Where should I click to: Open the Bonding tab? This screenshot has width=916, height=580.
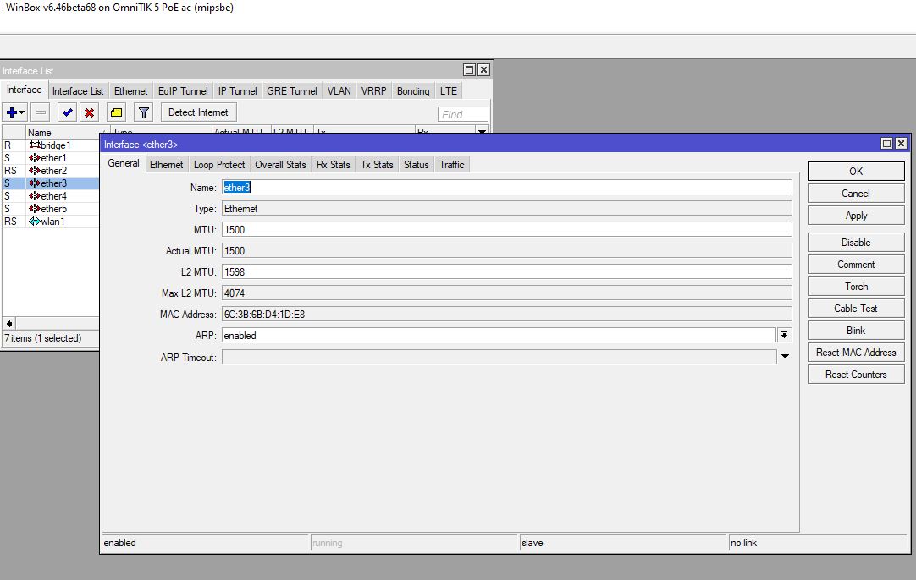413,91
